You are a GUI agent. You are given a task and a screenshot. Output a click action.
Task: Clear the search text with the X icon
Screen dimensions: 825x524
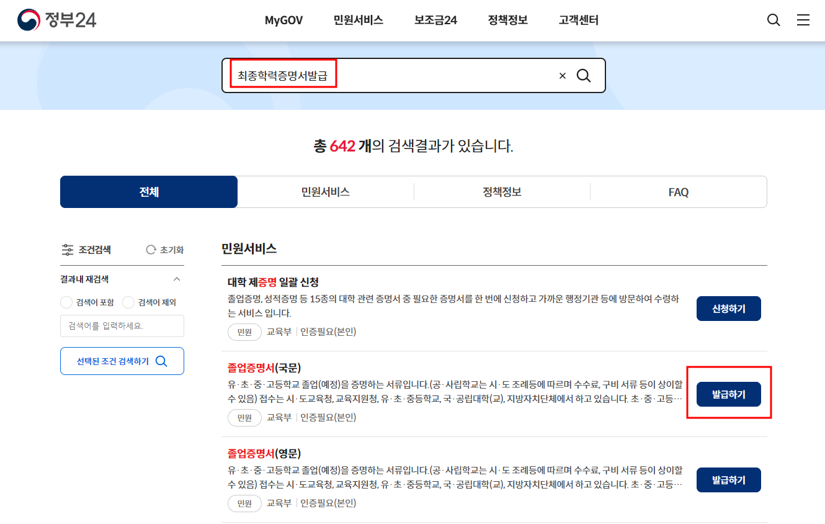[563, 75]
